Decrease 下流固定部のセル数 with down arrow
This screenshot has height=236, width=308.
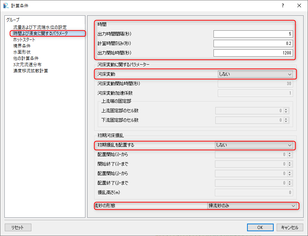tap(286, 122)
